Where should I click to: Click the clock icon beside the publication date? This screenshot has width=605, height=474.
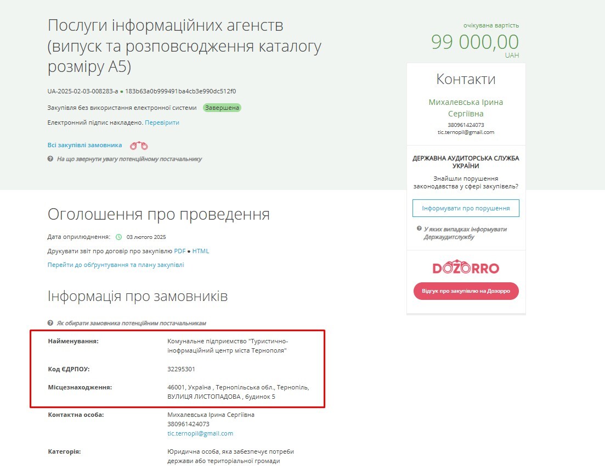(119, 237)
